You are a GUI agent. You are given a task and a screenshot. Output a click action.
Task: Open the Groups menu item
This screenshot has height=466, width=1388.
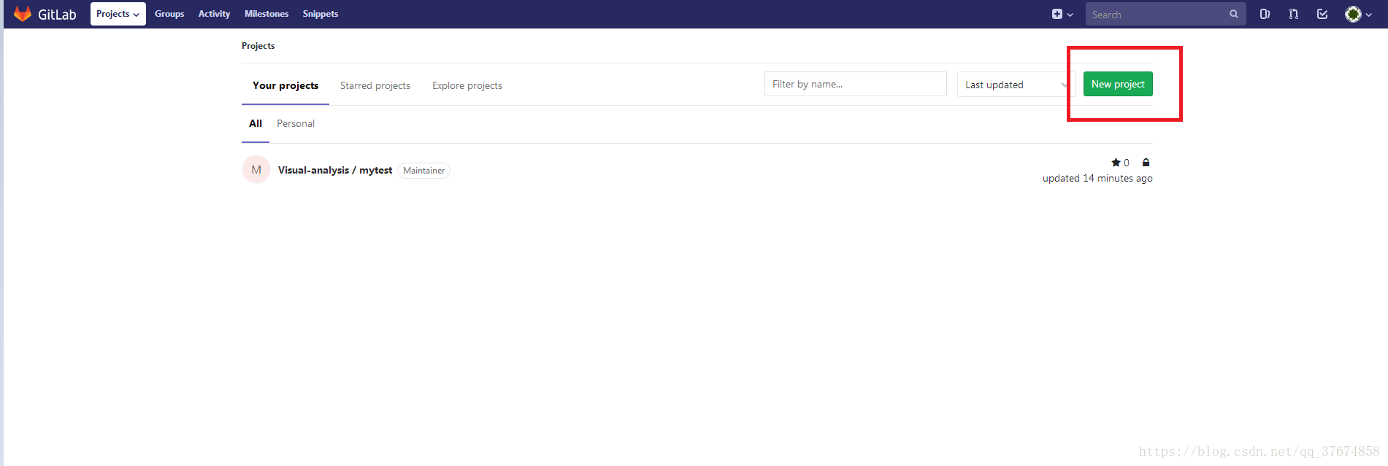(169, 14)
